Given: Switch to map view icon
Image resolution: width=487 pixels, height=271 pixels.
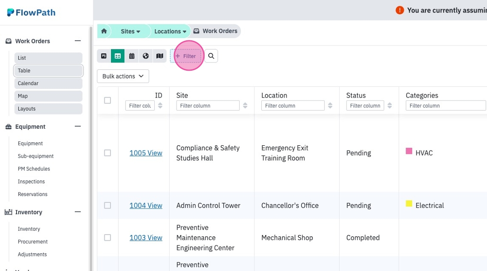Looking at the screenshot, I should [x=160, y=56].
